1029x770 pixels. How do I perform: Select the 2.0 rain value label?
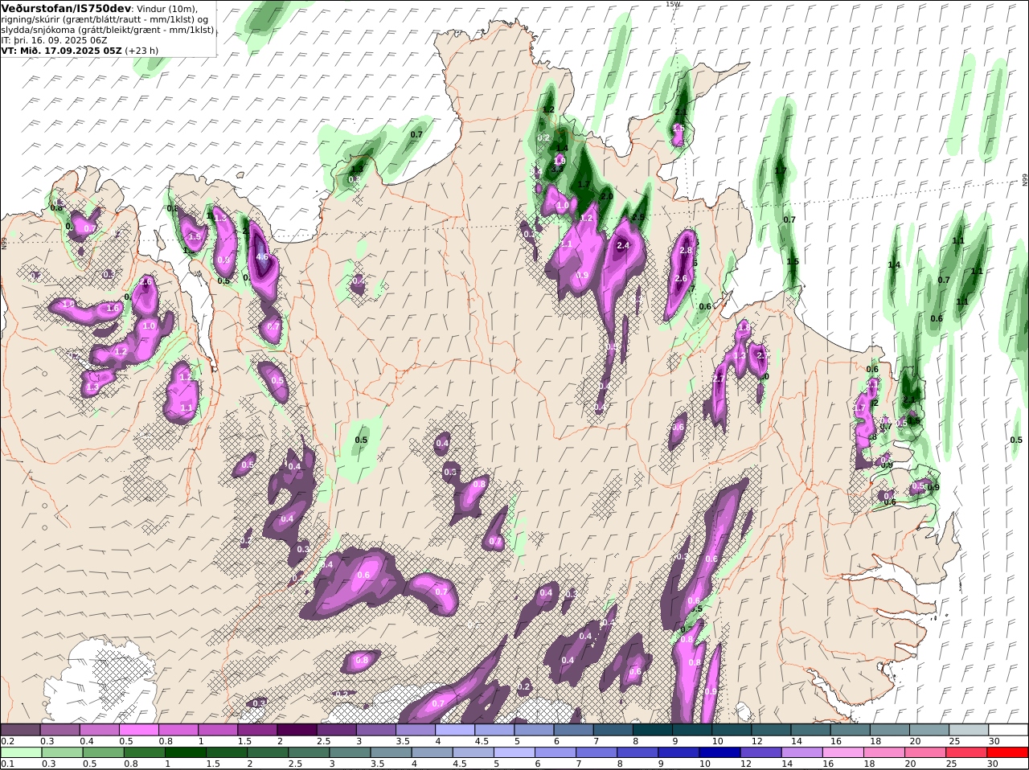[x=606, y=196]
